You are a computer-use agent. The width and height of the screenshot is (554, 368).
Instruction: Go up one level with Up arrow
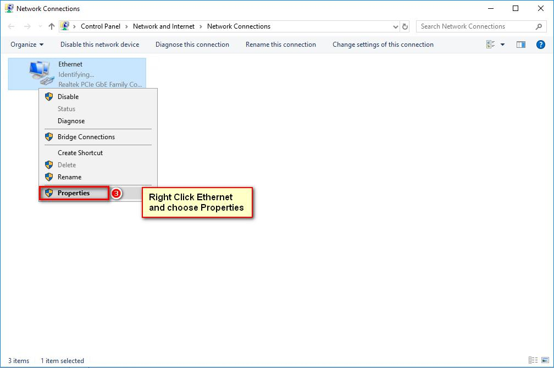[52, 26]
